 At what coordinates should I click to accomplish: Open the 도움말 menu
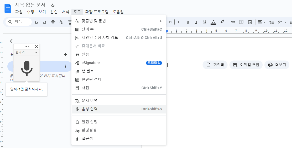coord(118,12)
